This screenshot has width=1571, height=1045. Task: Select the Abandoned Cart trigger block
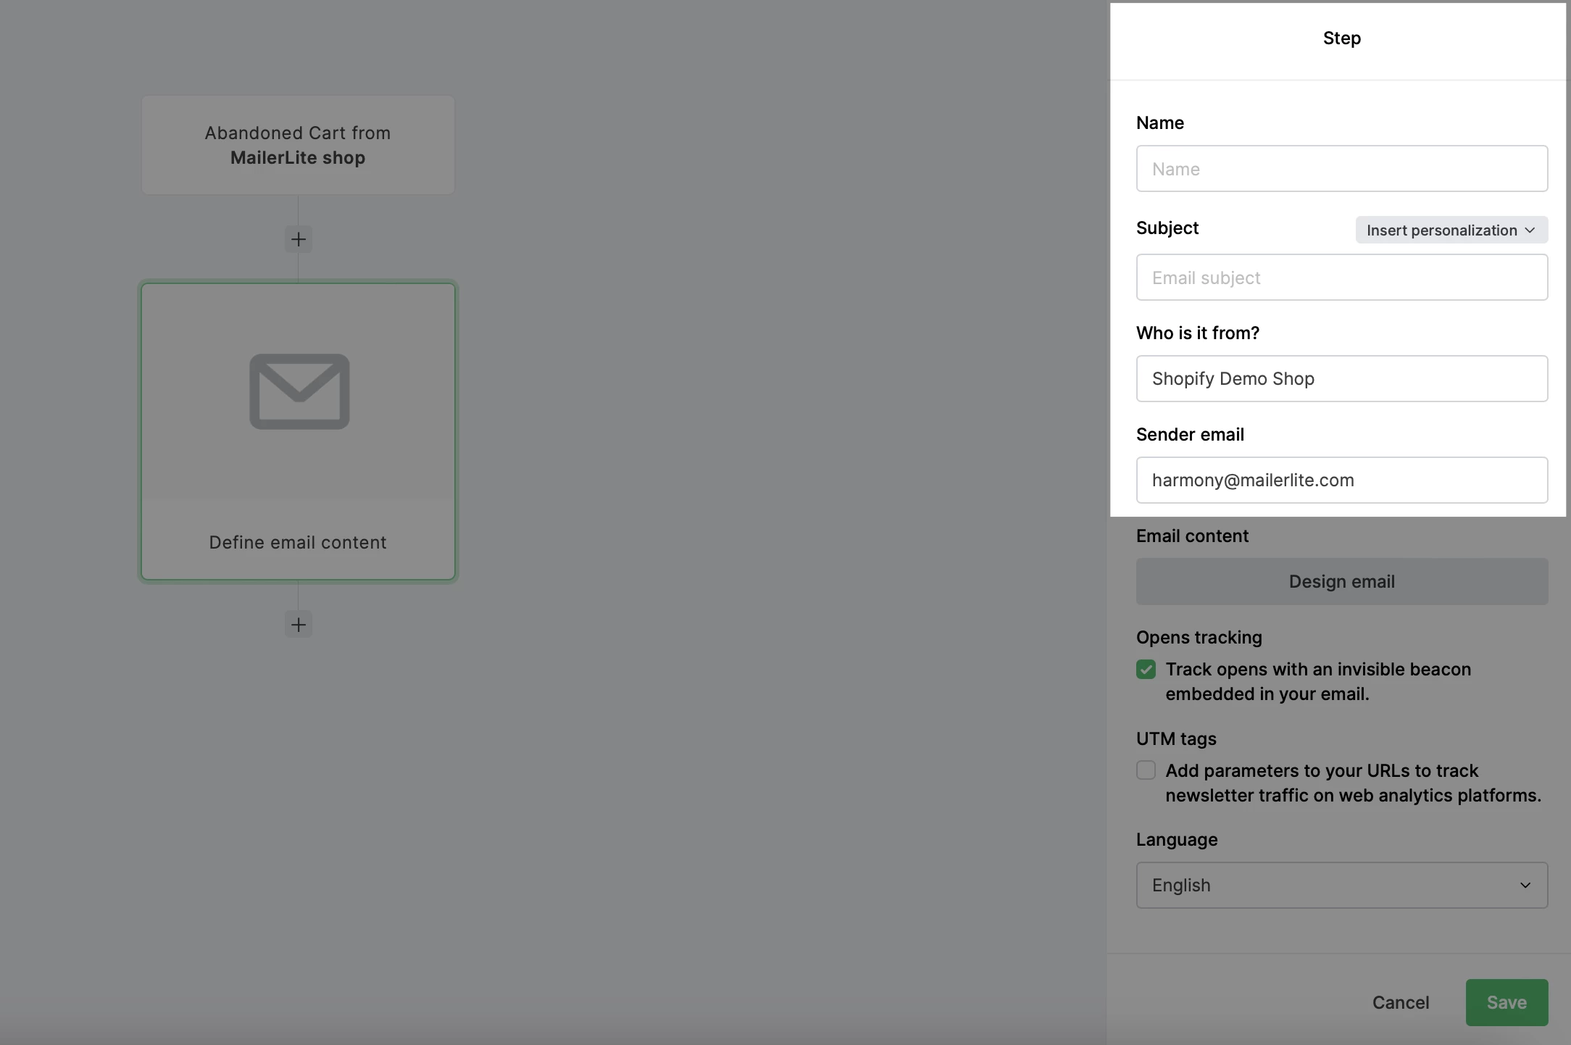pos(298,145)
